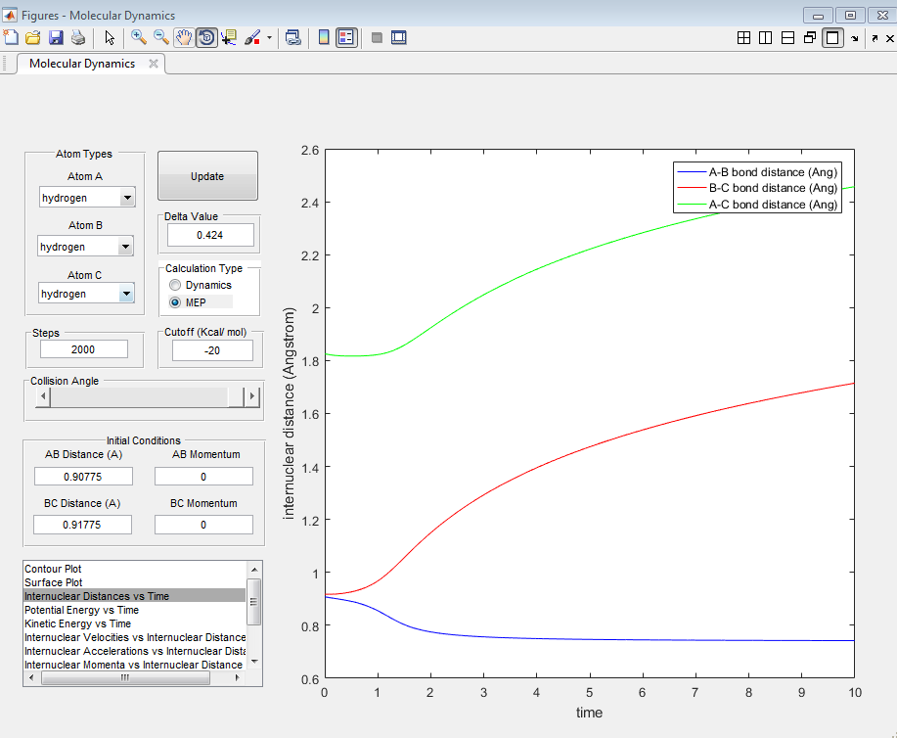The width and height of the screenshot is (897, 738).
Task: Open the Atom B element dropdown
Action: (124, 247)
